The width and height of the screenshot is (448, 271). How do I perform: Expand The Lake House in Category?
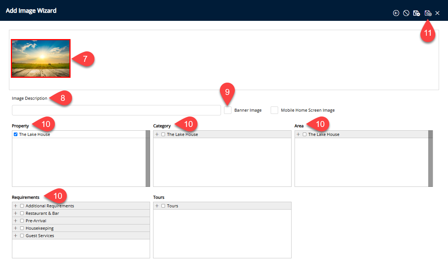tap(157, 134)
